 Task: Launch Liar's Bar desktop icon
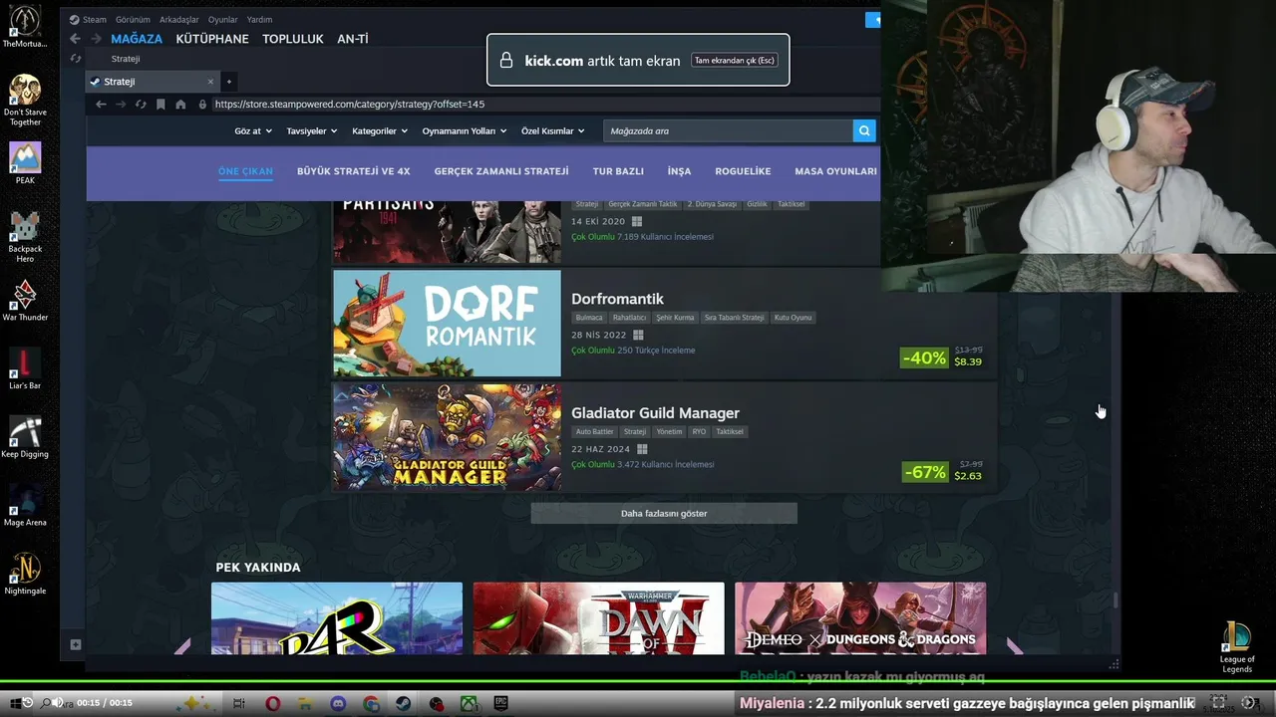(x=25, y=368)
